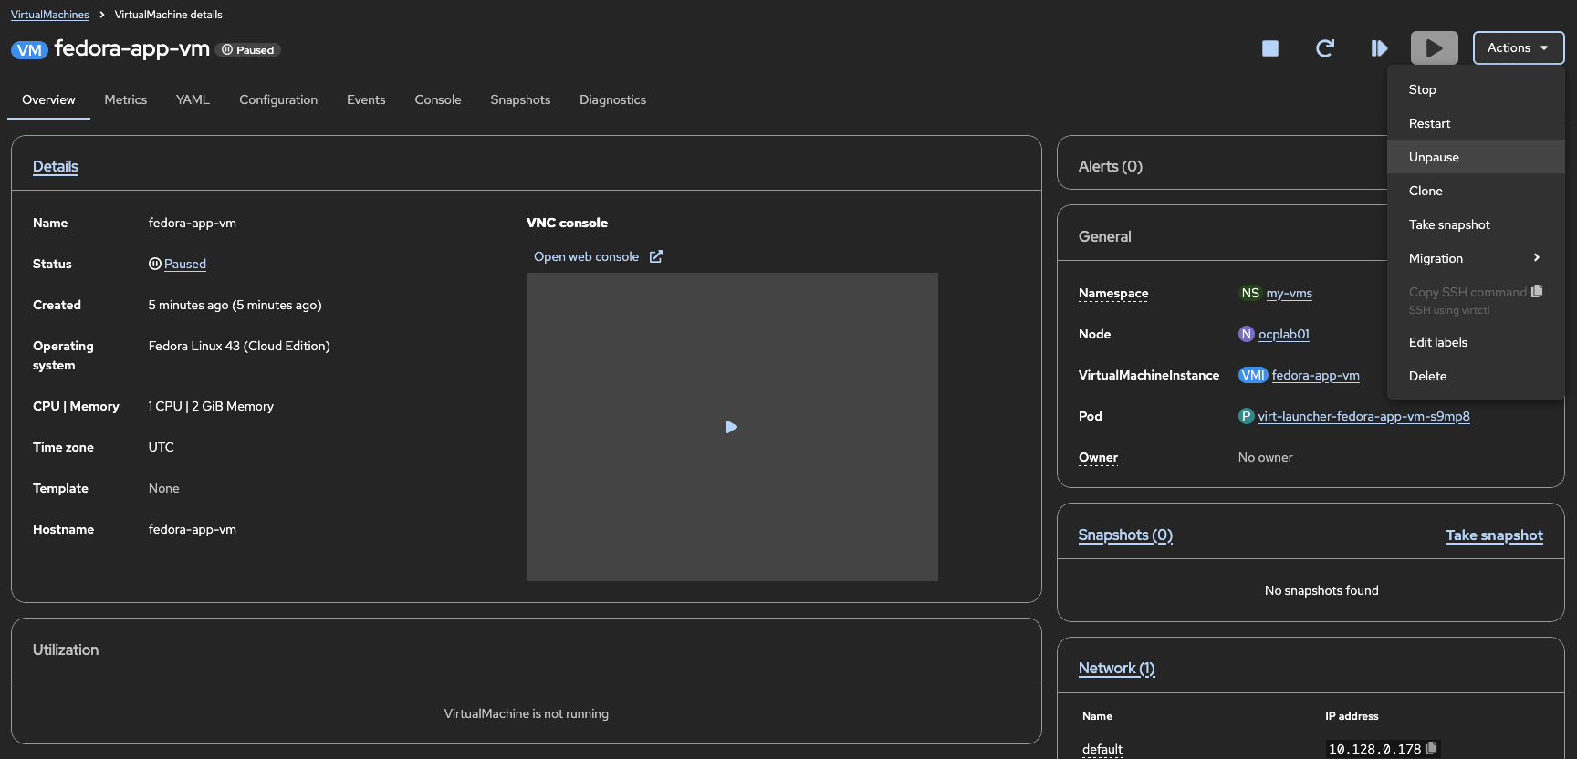The image size is (1577, 759).
Task: Choose Clone in the Actions menu
Action: 1476,191
